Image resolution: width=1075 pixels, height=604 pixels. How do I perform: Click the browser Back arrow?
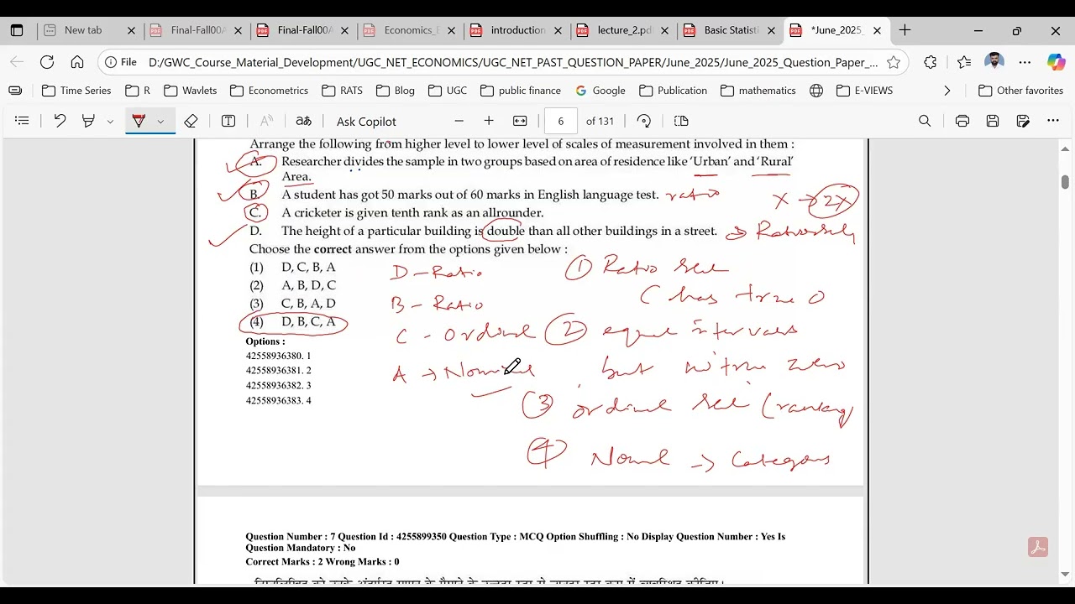click(x=17, y=62)
